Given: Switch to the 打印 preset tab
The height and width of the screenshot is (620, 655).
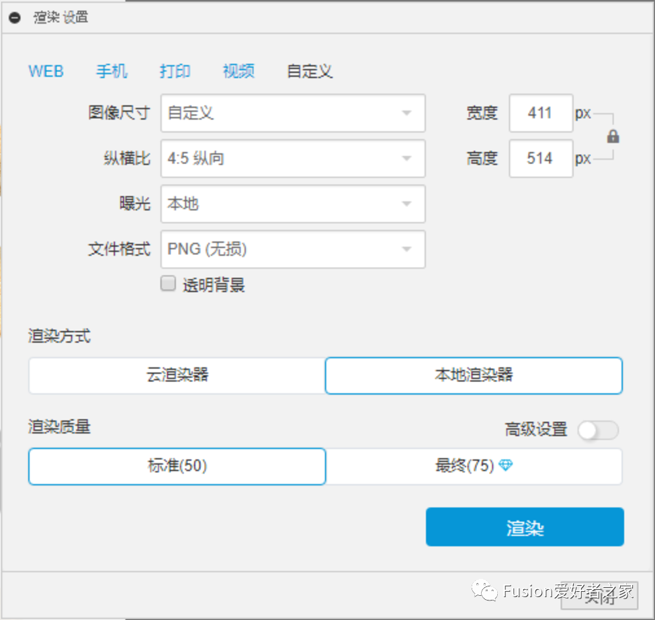Looking at the screenshot, I should tap(175, 71).
